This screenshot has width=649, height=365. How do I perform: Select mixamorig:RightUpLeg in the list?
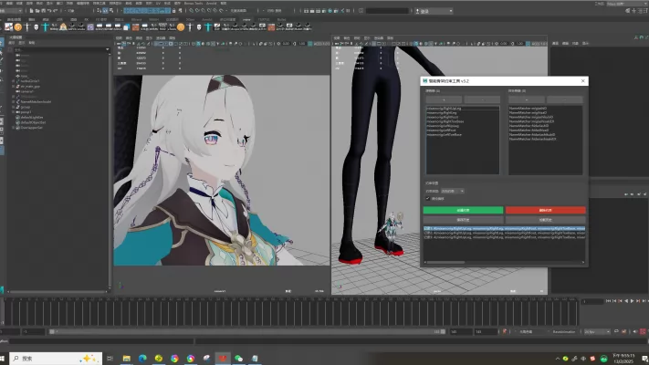coord(444,109)
